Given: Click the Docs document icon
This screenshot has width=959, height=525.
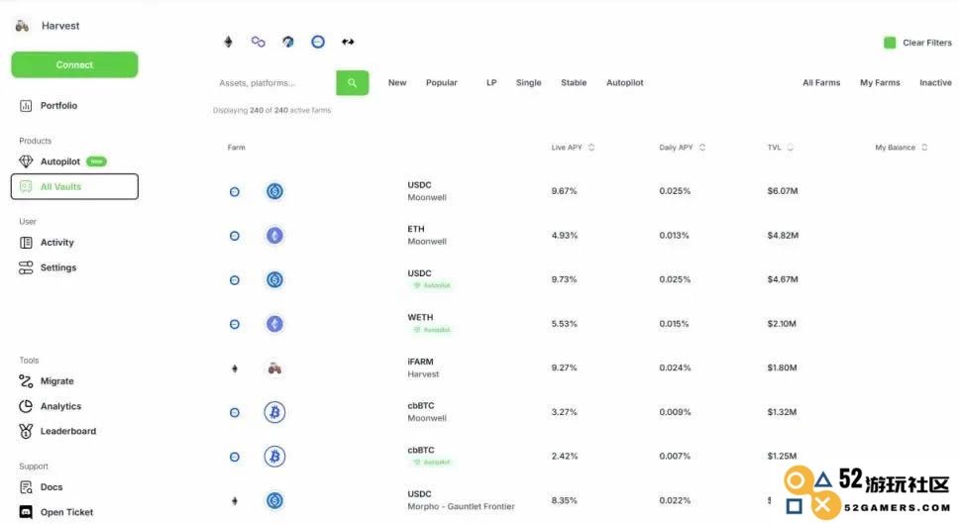Looking at the screenshot, I should tap(26, 487).
